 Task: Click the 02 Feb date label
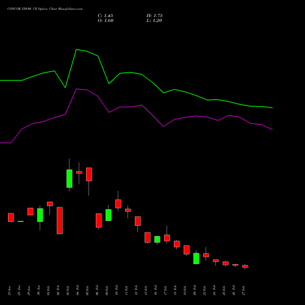[x=58, y=290]
